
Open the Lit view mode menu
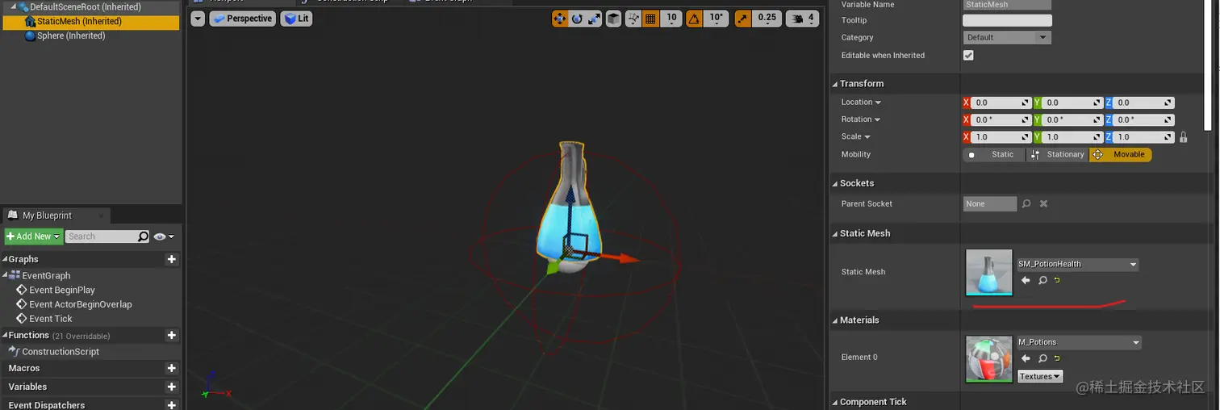296,19
